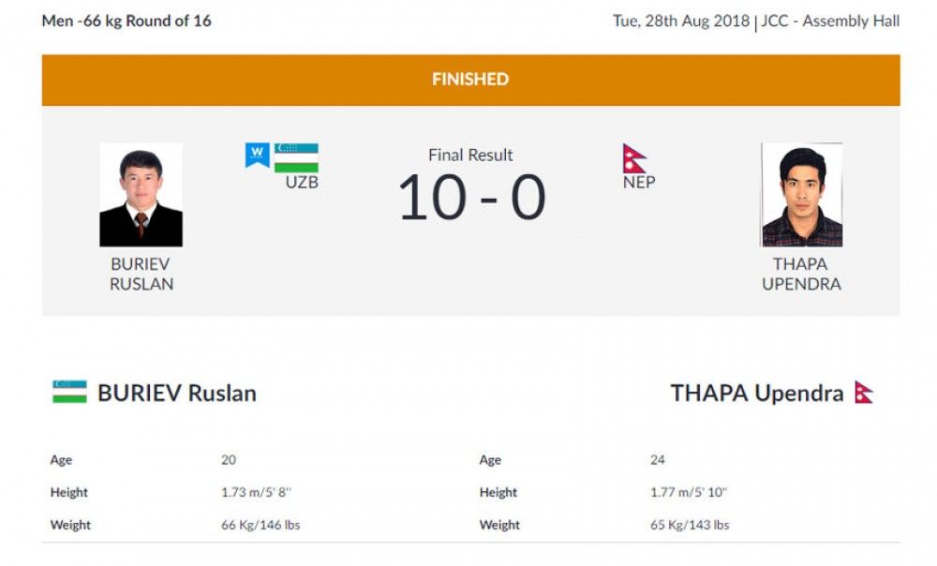This screenshot has height=566, width=937.
Task: Click the NEP country code label
Action: pyautogui.click(x=638, y=182)
